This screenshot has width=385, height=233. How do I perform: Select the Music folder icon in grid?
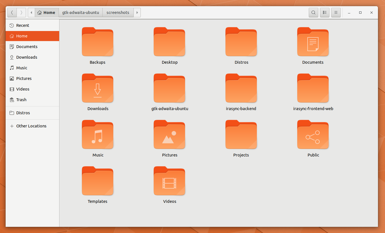tap(98, 135)
